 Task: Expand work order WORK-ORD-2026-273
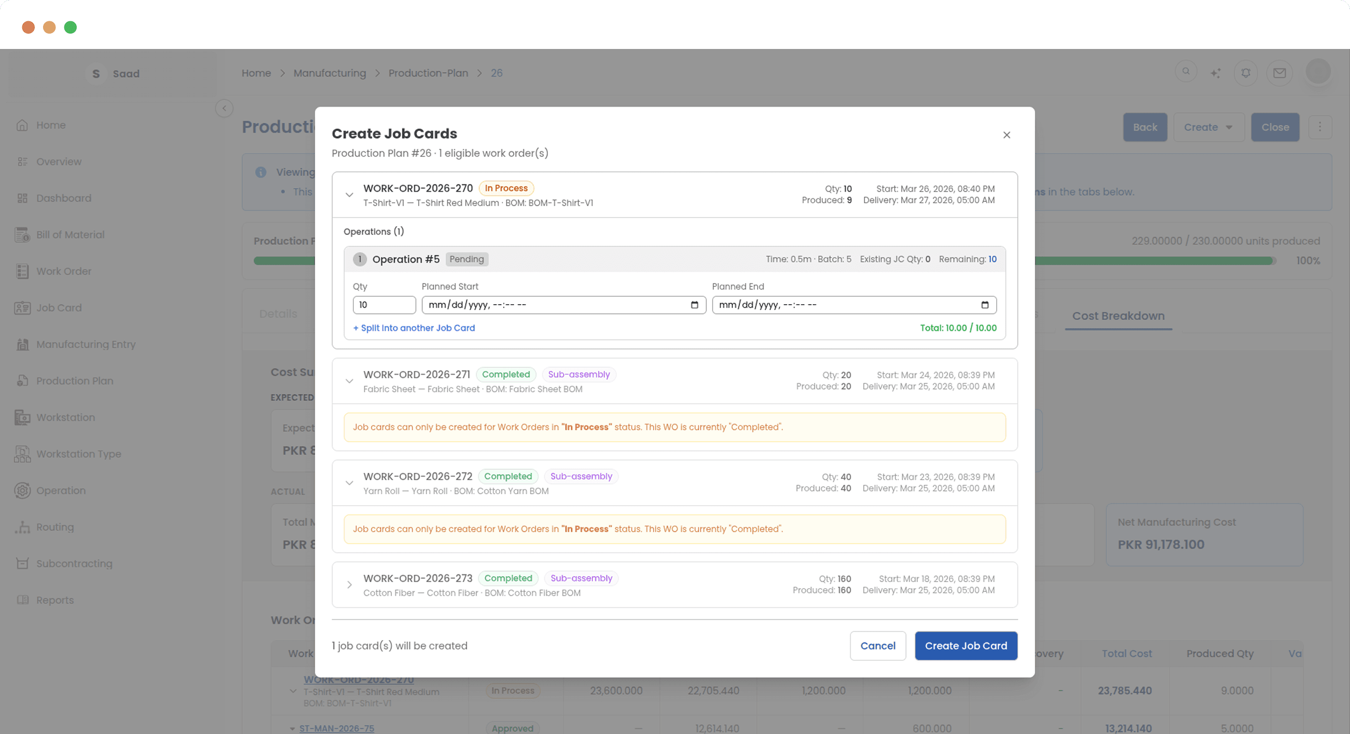coord(349,585)
